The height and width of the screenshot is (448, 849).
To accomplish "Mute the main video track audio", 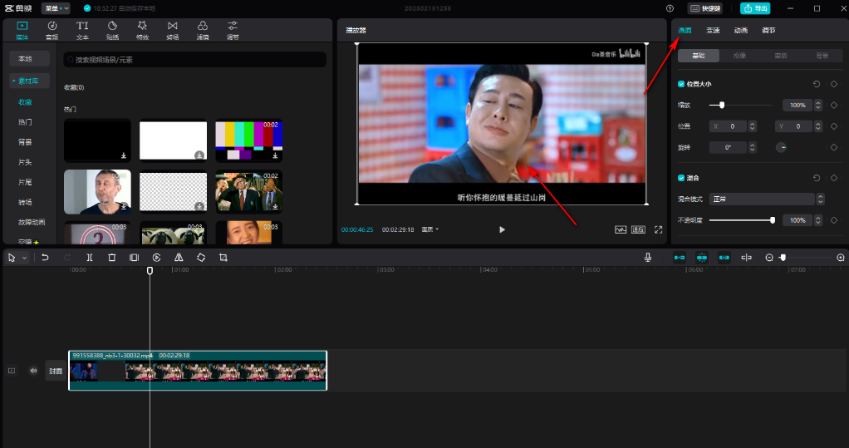I will 34,371.
